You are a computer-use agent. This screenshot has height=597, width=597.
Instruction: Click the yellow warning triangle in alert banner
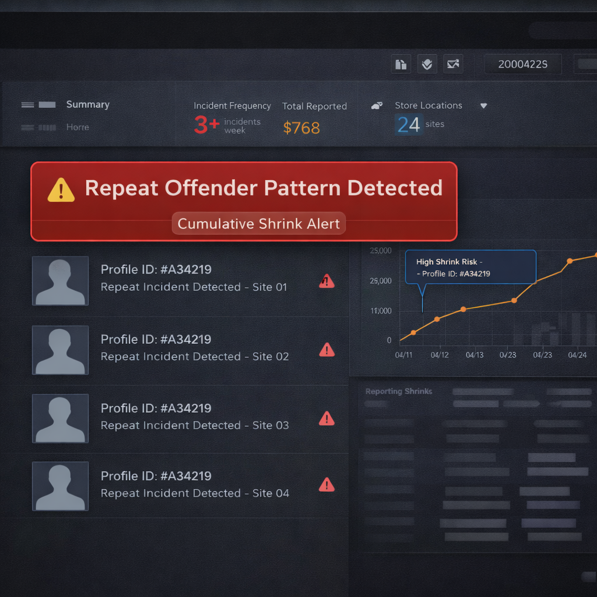point(61,190)
